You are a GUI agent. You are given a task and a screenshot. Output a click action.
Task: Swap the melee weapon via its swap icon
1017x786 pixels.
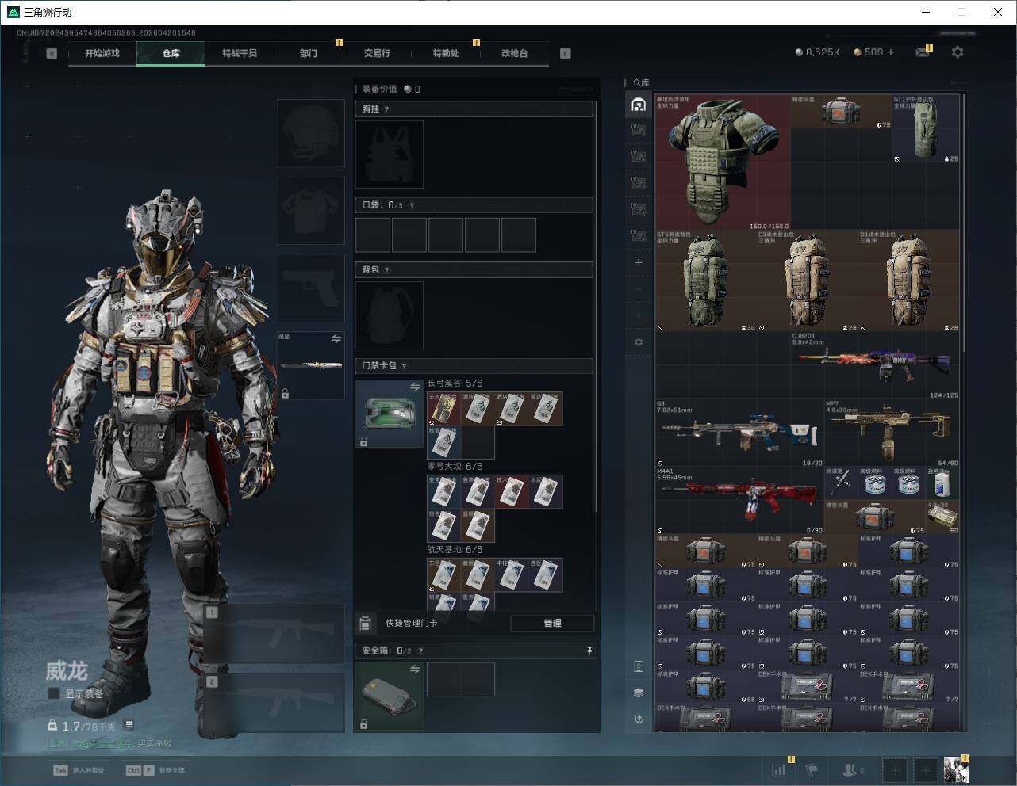(x=336, y=339)
